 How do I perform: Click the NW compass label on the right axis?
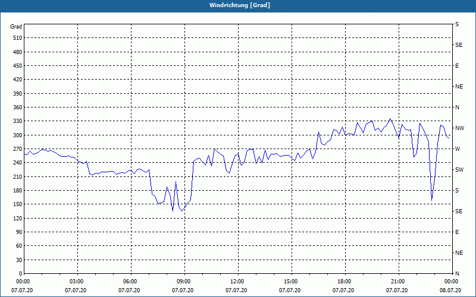459,128
